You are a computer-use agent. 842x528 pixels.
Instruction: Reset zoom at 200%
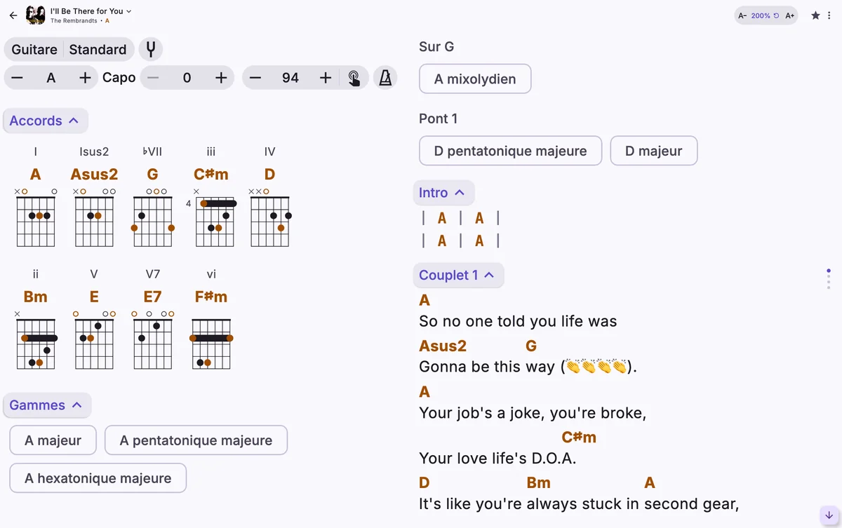coord(766,15)
